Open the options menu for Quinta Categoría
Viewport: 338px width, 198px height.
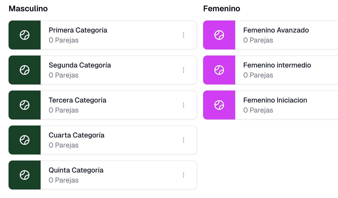click(x=184, y=175)
